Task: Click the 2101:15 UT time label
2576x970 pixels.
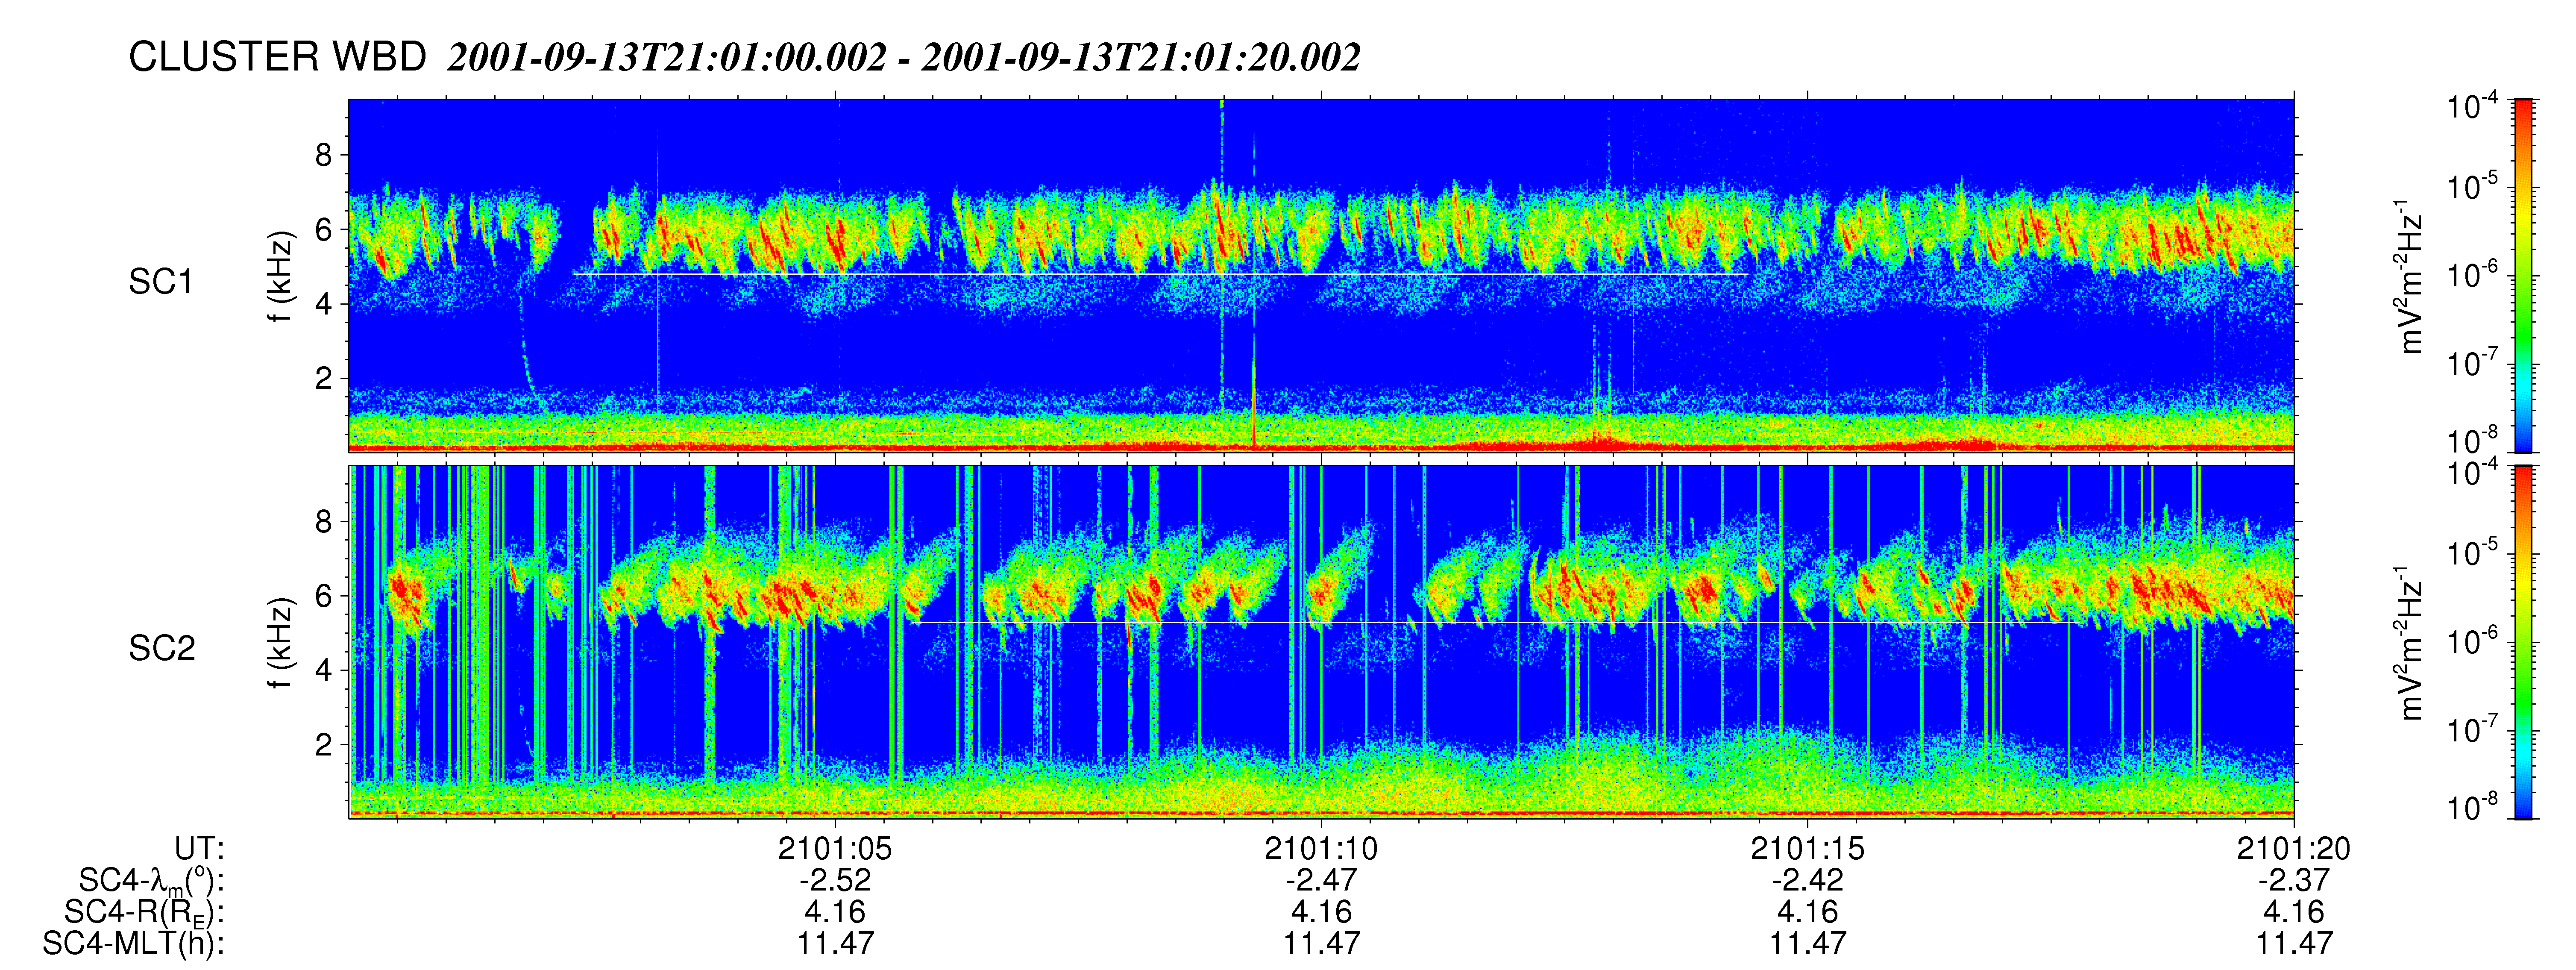Action: click(x=1807, y=849)
